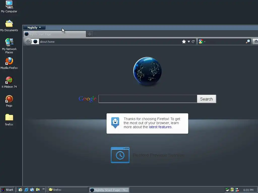Screen dimensions: 258x193
Task: Open My Network Places desktop icon
Action: pyautogui.click(x=9, y=46)
